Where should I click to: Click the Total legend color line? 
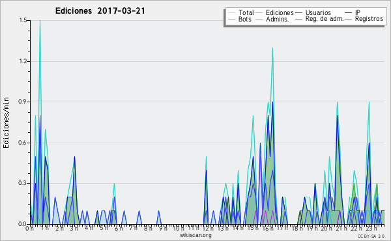[231, 13]
